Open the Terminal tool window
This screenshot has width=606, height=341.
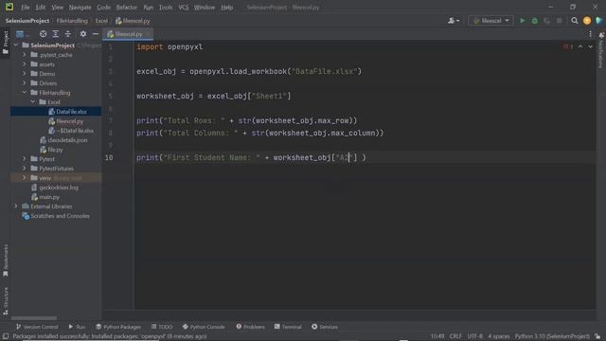[288, 327]
